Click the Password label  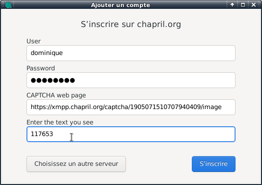pyautogui.click(x=40, y=68)
